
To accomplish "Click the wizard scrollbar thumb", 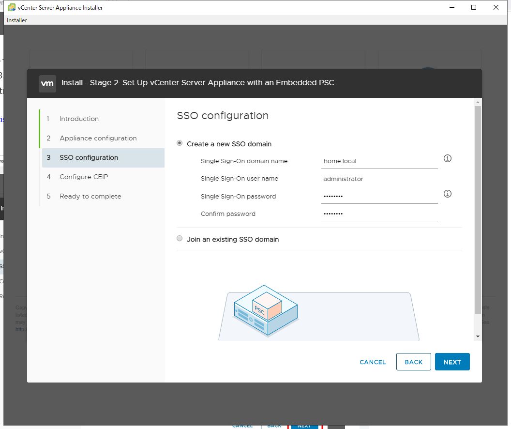I will point(478,210).
